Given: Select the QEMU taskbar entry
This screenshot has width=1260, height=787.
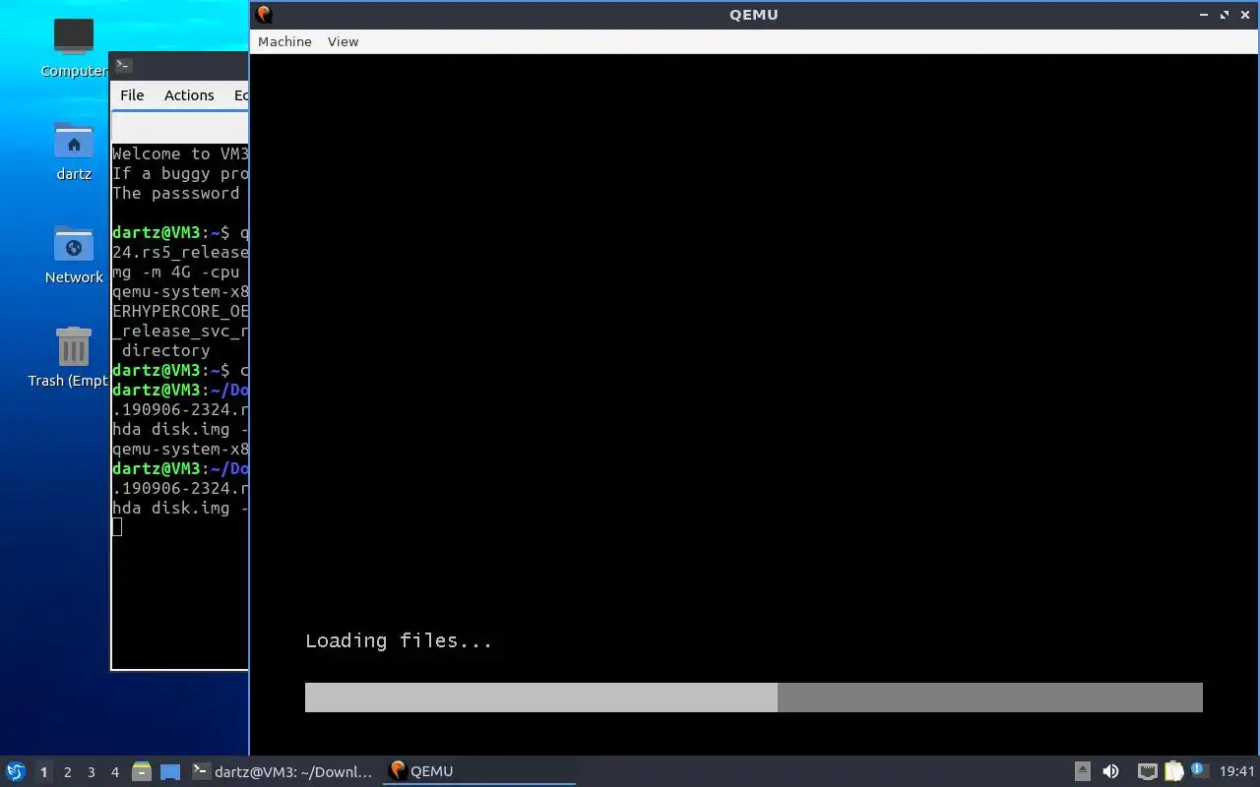Looking at the screenshot, I should [480, 771].
